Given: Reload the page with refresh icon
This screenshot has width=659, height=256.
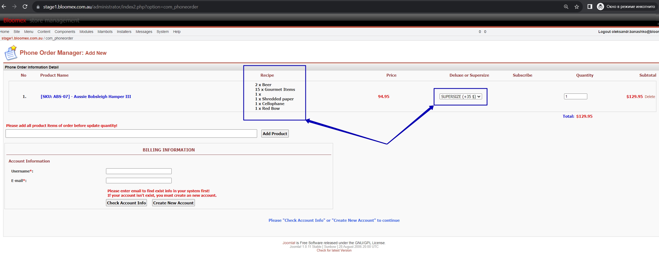Looking at the screenshot, I should pos(25,7).
